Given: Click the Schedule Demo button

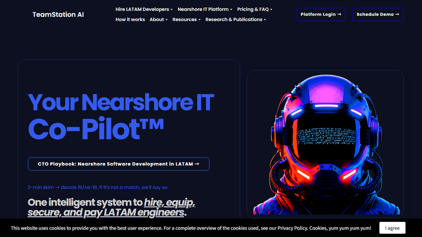Looking at the screenshot, I should point(378,14).
